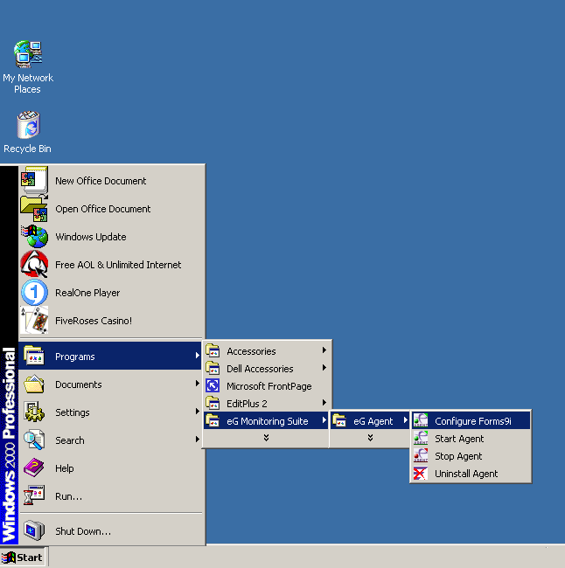Click the Open Office Document label

pyautogui.click(x=102, y=209)
